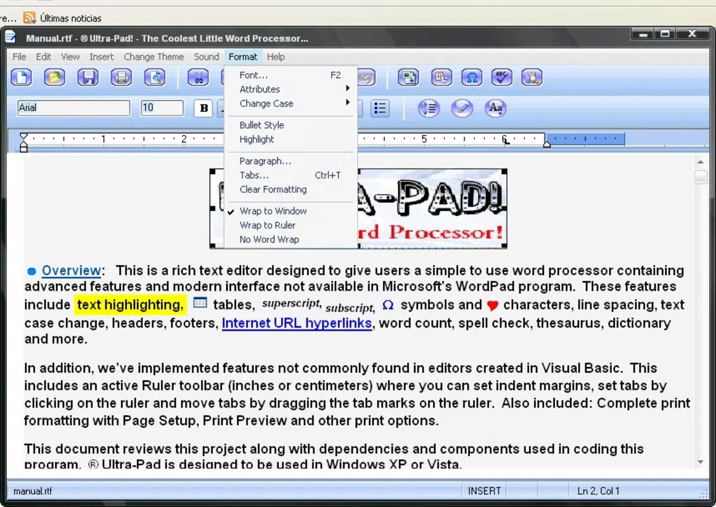Select Bullet Style from the Format menu
Image resolution: width=716 pixels, height=507 pixels.
290,125
